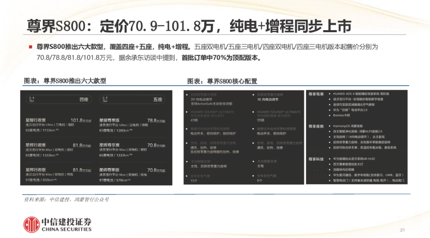Click the page number 21

point(402,230)
